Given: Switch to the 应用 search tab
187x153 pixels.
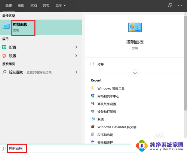Looking at the screenshot, I should coord(21,6).
